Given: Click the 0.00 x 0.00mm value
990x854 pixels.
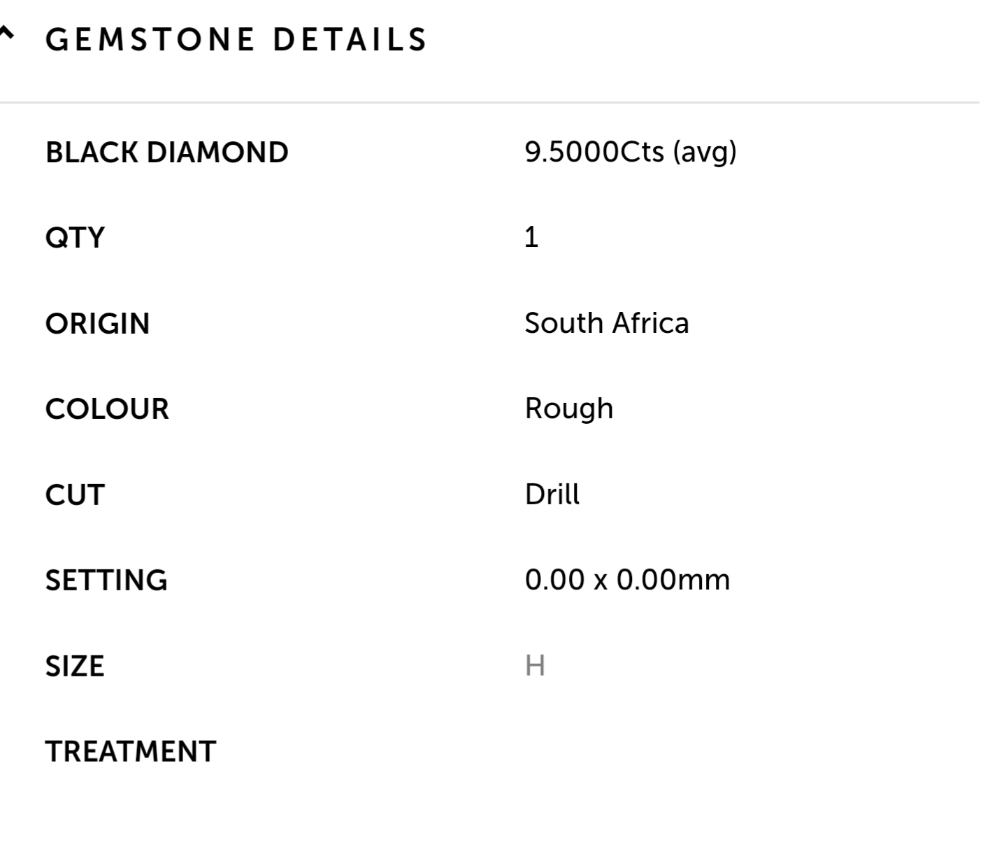Looking at the screenshot, I should [627, 580].
